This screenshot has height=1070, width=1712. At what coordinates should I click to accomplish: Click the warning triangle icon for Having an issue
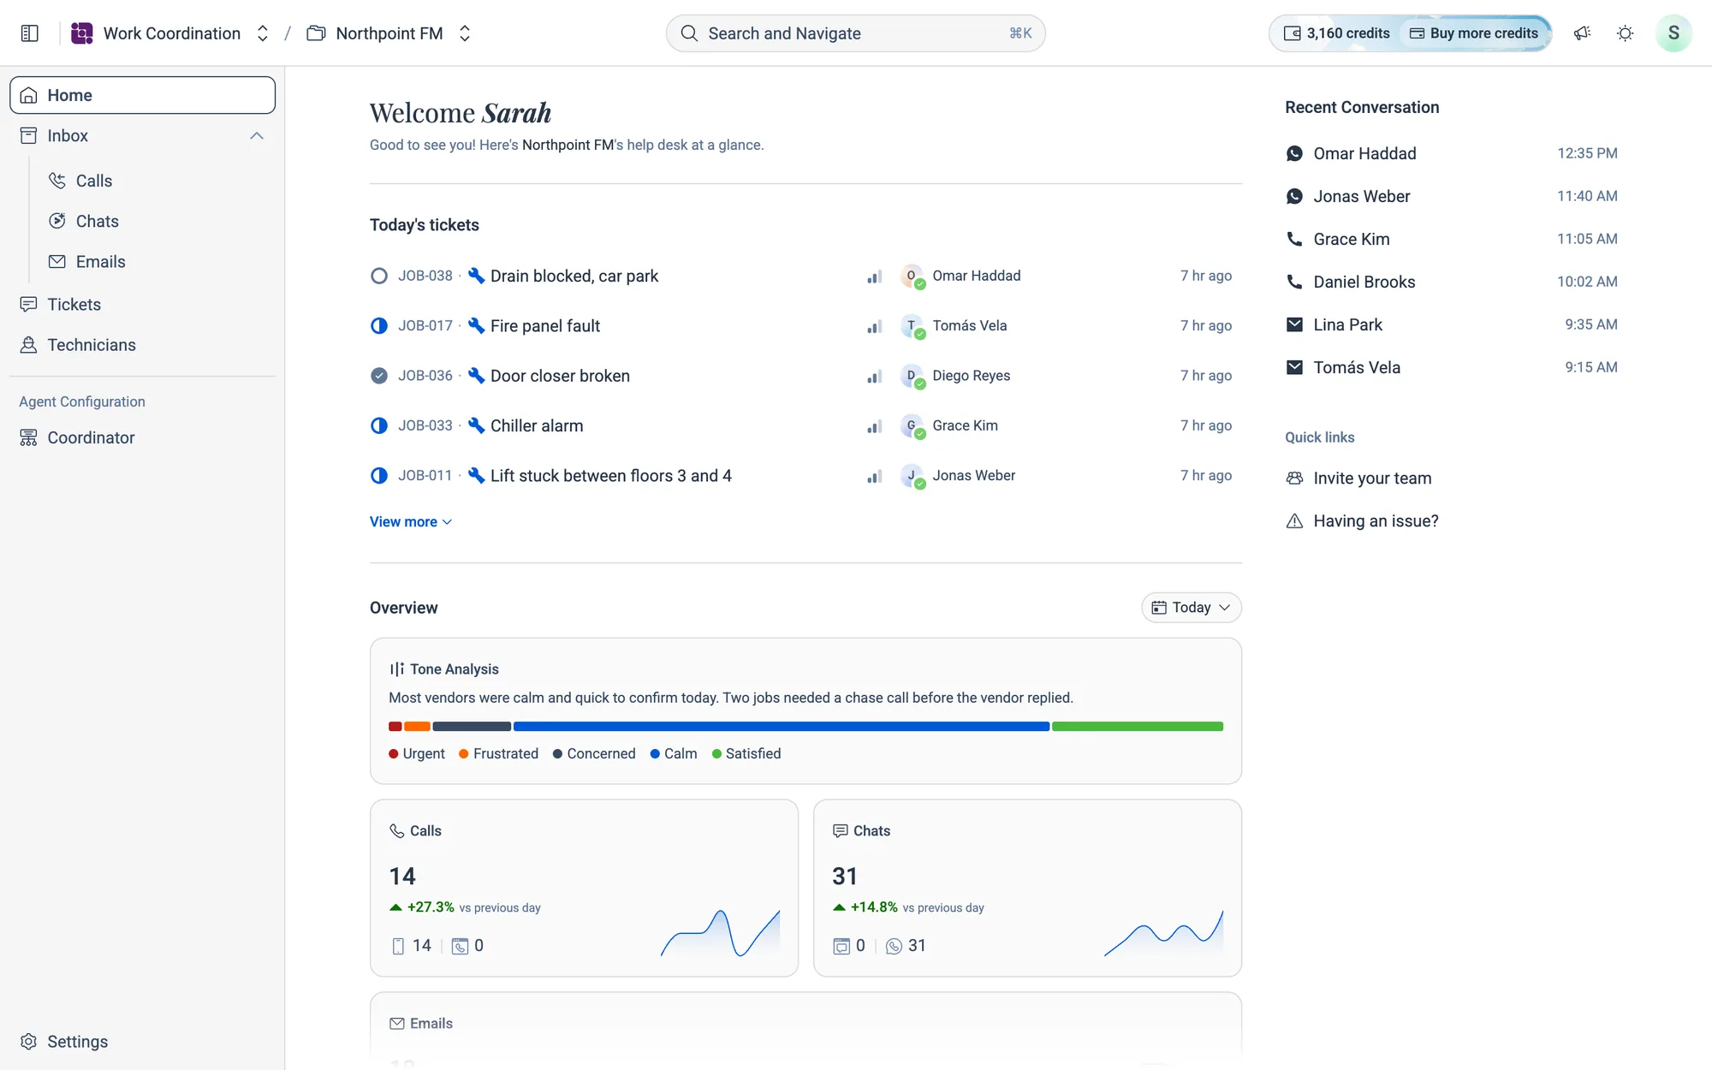click(1294, 521)
